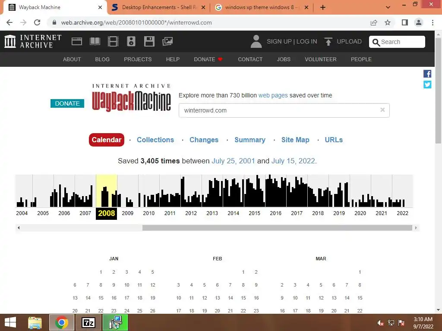Open the Internet Archive home logo

[33, 41]
